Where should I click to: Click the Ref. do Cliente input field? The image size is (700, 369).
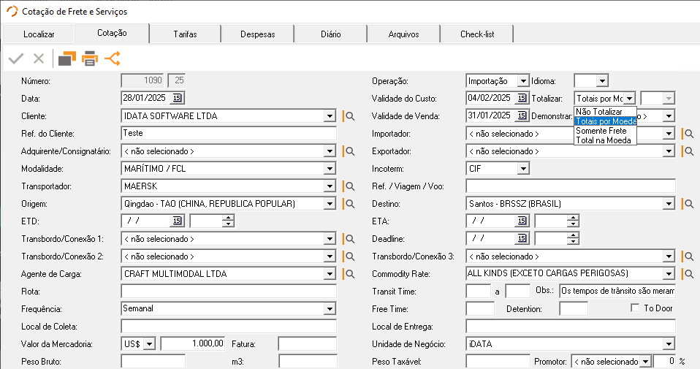pyautogui.click(x=228, y=134)
